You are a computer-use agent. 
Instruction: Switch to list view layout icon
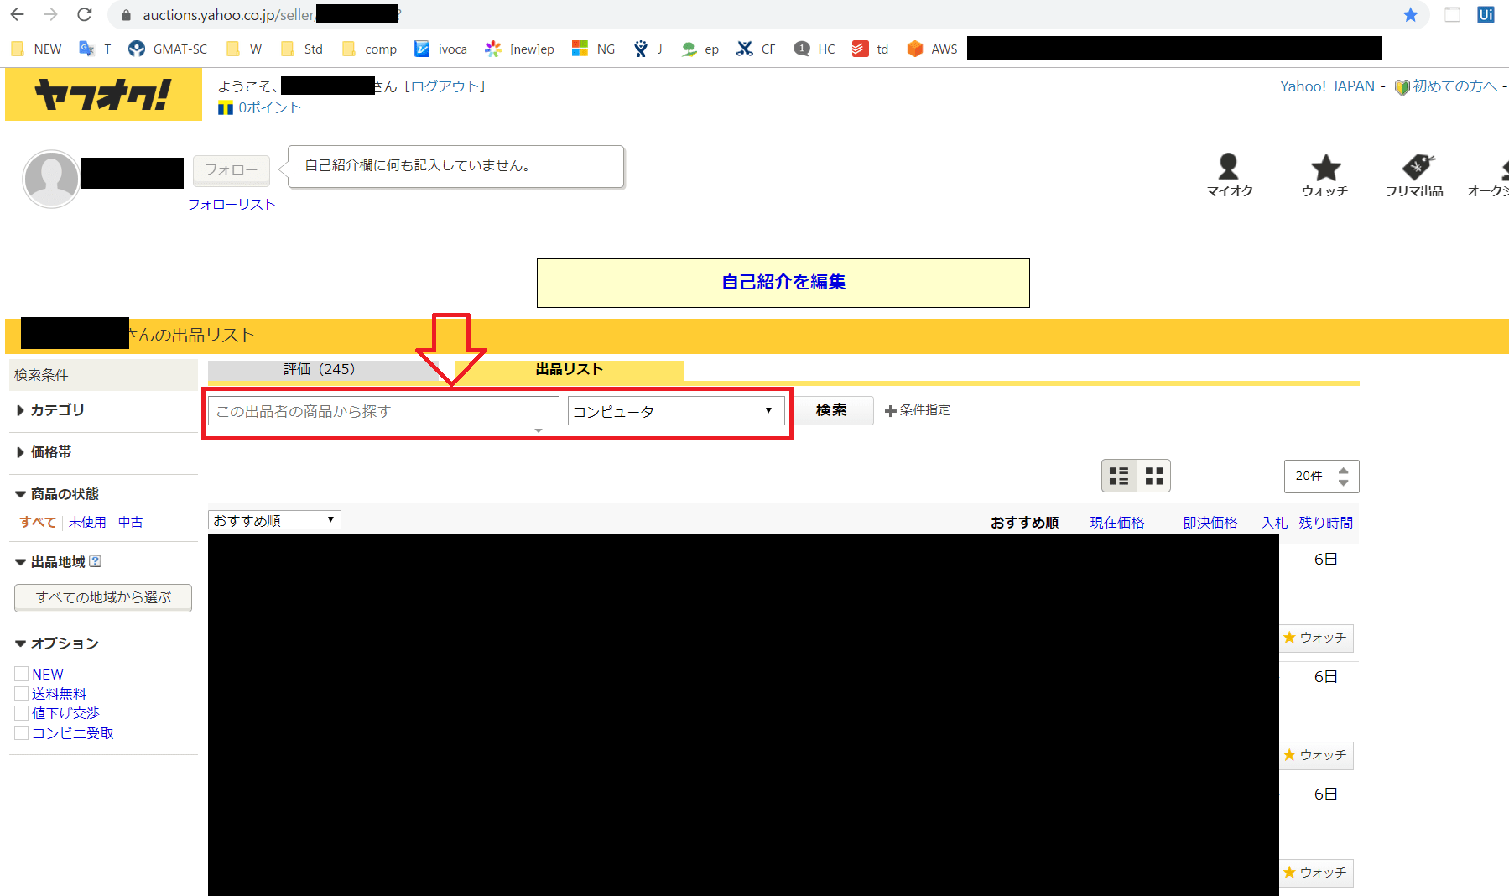[1119, 476]
